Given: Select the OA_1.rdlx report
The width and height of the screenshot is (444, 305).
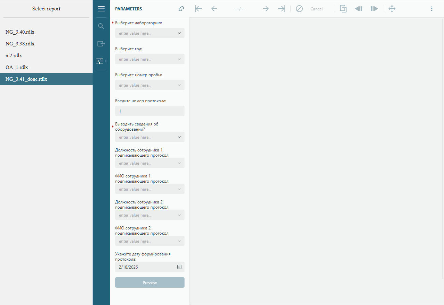Looking at the screenshot, I should click(17, 67).
